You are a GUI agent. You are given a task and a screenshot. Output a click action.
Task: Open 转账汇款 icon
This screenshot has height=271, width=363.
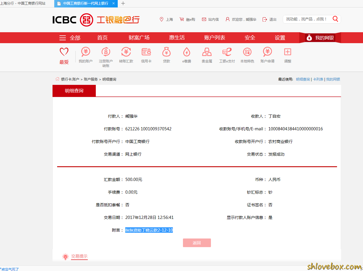[126, 52]
